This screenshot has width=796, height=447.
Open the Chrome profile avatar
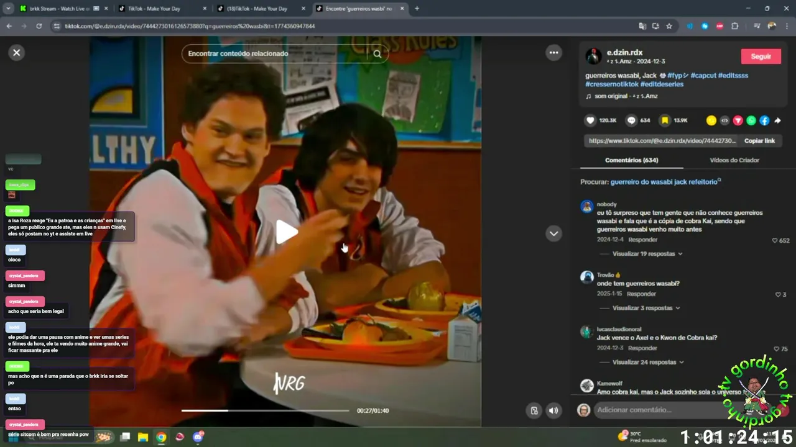772,26
